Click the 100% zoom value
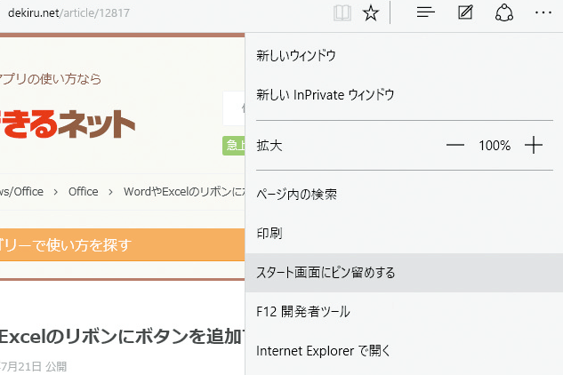563x375 pixels. pyautogui.click(x=495, y=146)
